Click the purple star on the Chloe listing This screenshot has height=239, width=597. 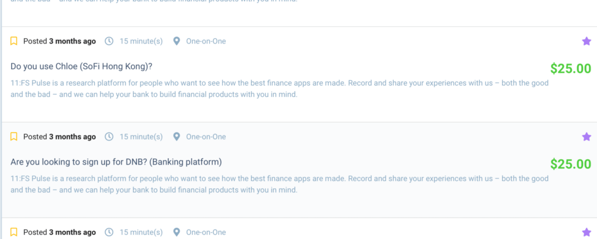[587, 41]
